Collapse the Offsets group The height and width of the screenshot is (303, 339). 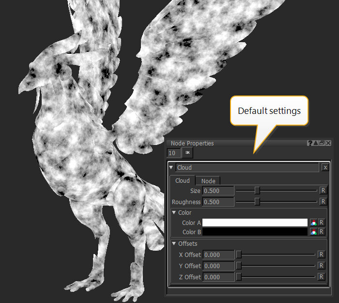tap(174, 243)
